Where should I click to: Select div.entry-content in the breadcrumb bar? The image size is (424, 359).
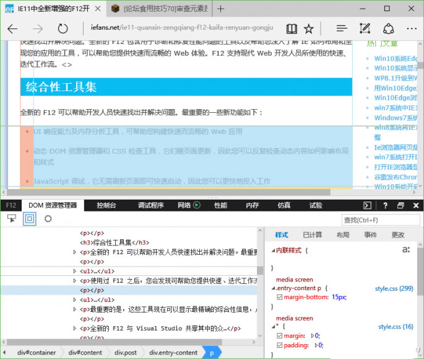point(173,352)
